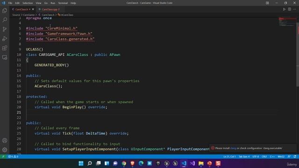Change Tab Size: 4 in status bar
The image size is (299, 168).
(244, 157)
